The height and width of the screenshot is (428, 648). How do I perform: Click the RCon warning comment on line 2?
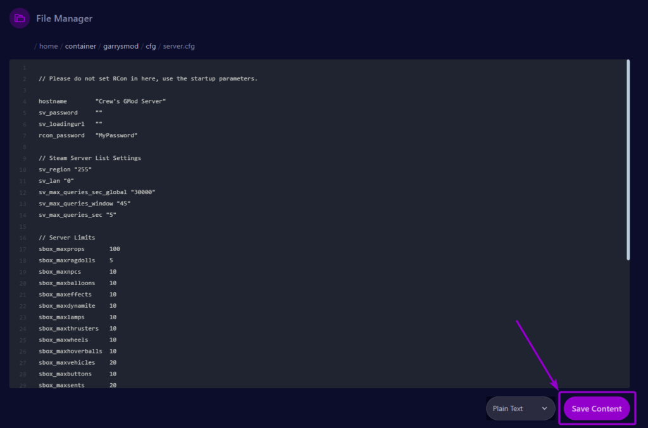148,78
